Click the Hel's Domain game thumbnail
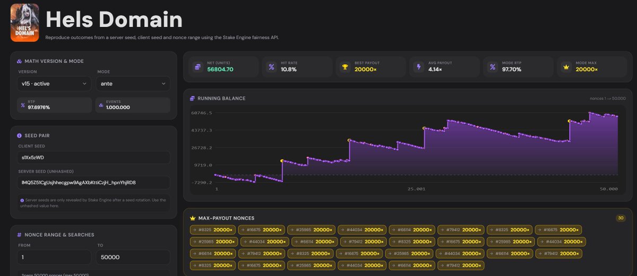The image size is (637, 276). [24, 23]
